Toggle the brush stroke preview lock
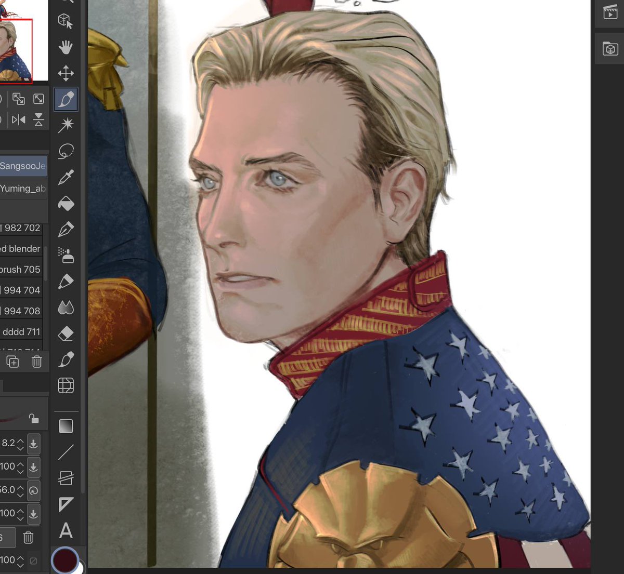 [33, 418]
